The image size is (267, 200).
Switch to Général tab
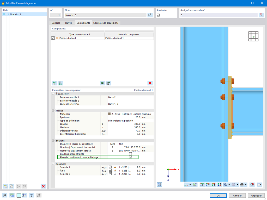[56, 23]
